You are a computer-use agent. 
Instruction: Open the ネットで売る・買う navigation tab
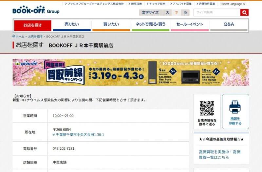[151, 26]
